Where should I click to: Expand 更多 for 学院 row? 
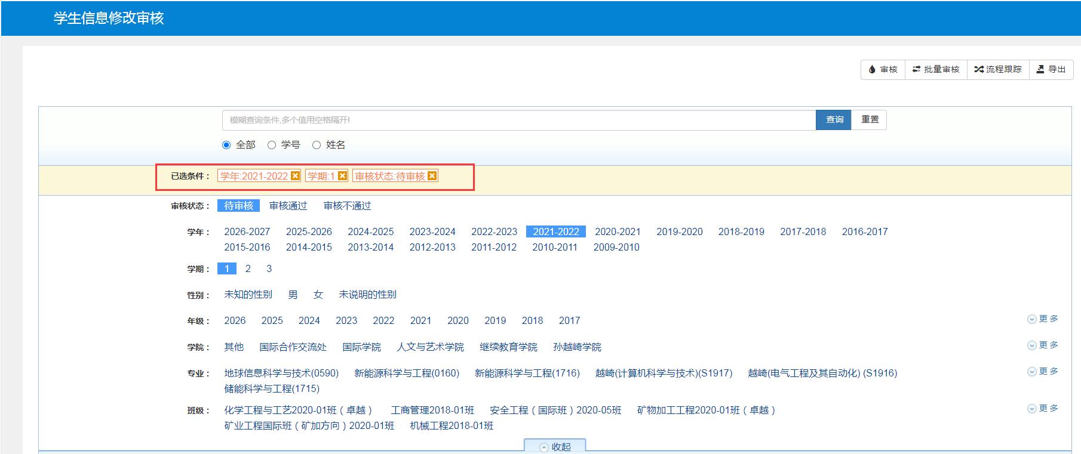1043,345
